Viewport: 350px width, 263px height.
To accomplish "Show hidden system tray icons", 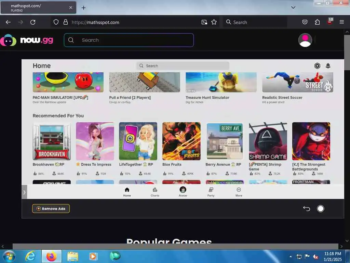I will coord(291,256).
